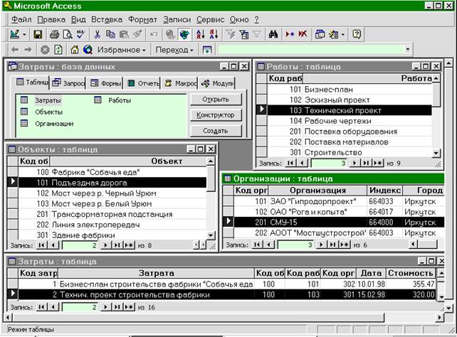Switch to the Макросы tab

coord(180,83)
